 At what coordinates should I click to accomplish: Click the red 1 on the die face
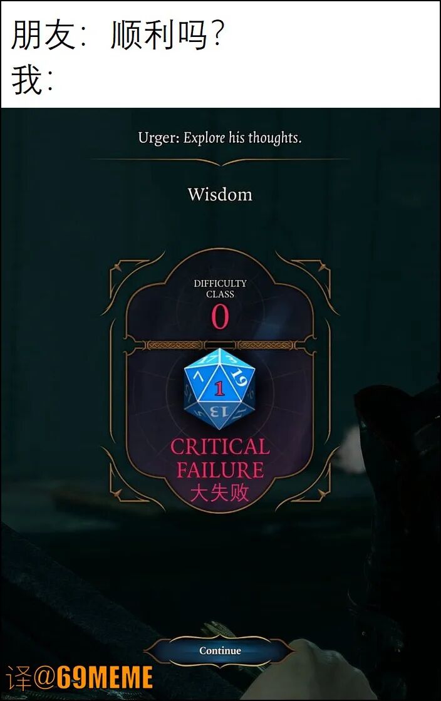tap(219, 388)
